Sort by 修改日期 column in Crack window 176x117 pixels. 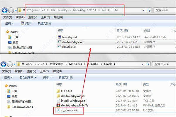[x=121, y=84]
